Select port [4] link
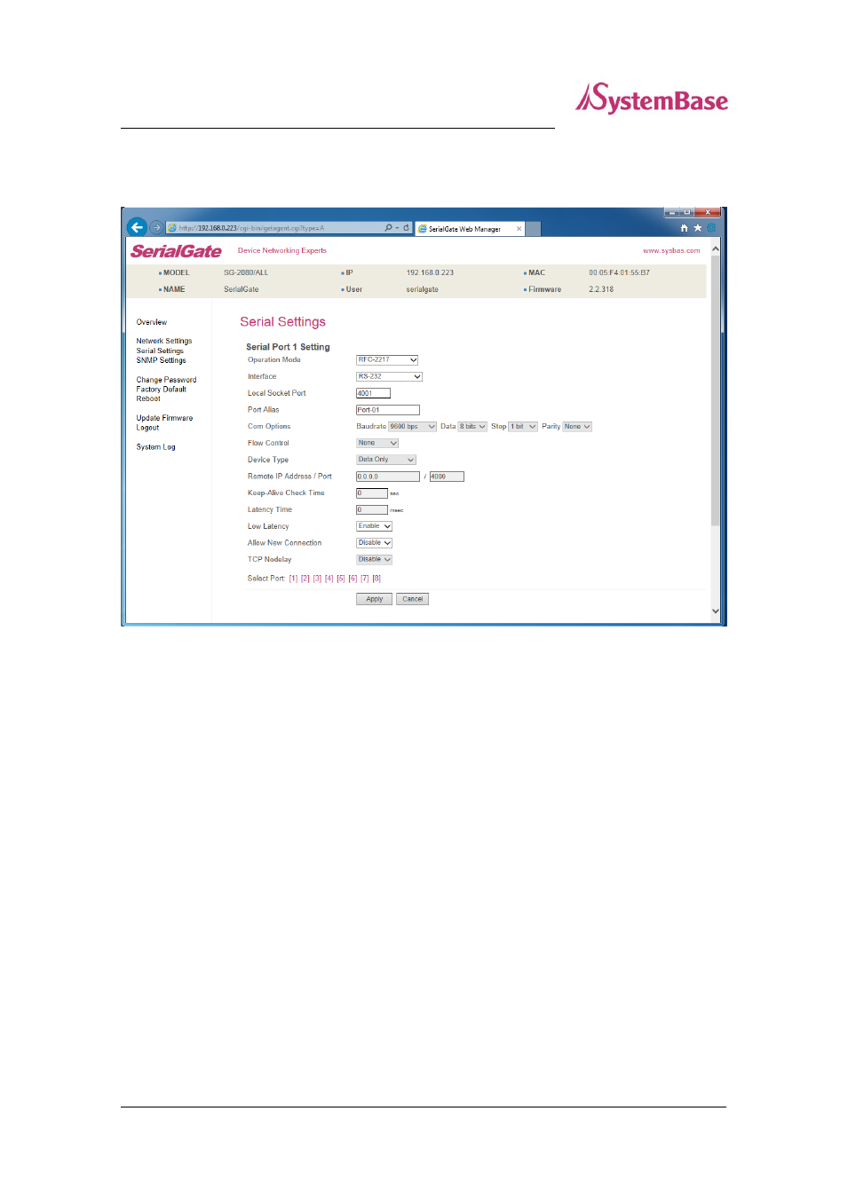 click(329, 579)
